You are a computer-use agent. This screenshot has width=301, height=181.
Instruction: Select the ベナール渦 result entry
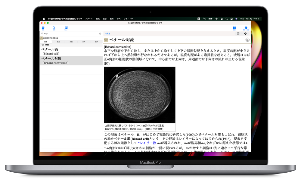click(x=71, y=51)
